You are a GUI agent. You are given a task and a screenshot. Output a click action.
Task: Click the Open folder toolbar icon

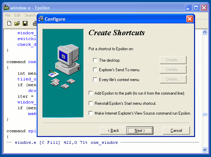(17, 23)
